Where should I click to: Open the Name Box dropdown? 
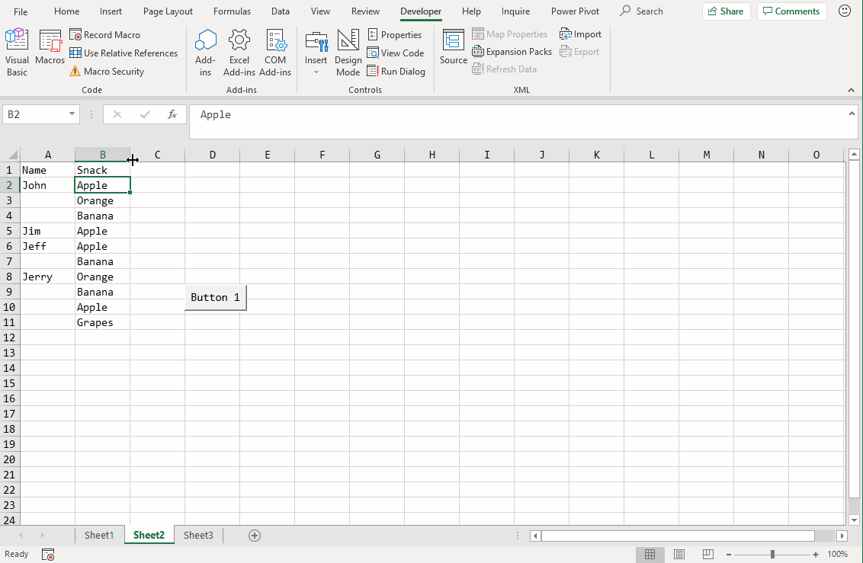pos(72,113)
